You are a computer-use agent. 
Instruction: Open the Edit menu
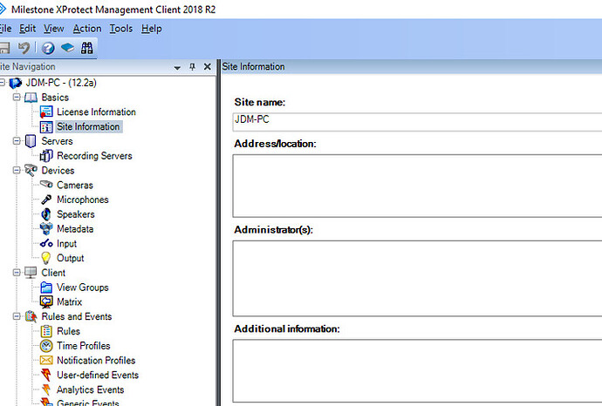(x=28, y=29)
